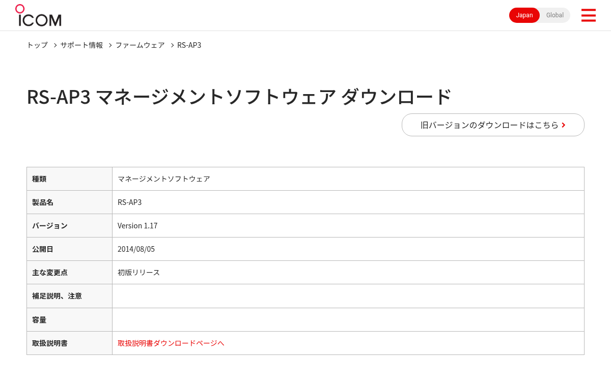Select RS-AP3 breadcrumb item
The height and width of the screenshot is (385, 611).
point(189,45)
